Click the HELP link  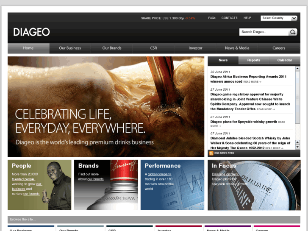coord(247,18)
